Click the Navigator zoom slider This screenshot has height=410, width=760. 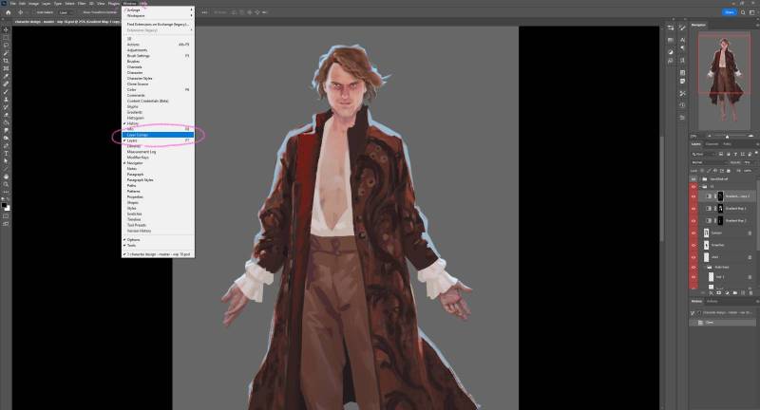[x=727, y=137]
